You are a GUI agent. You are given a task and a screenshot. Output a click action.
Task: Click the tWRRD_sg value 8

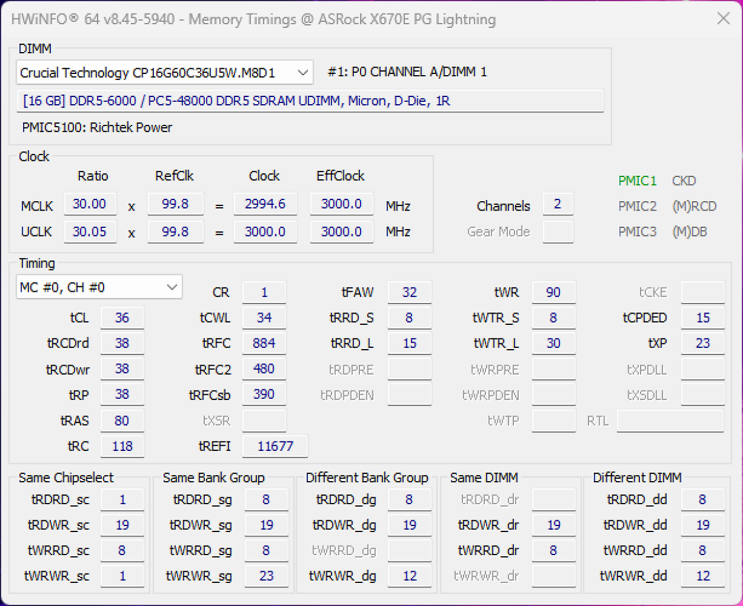click(266, 550)
